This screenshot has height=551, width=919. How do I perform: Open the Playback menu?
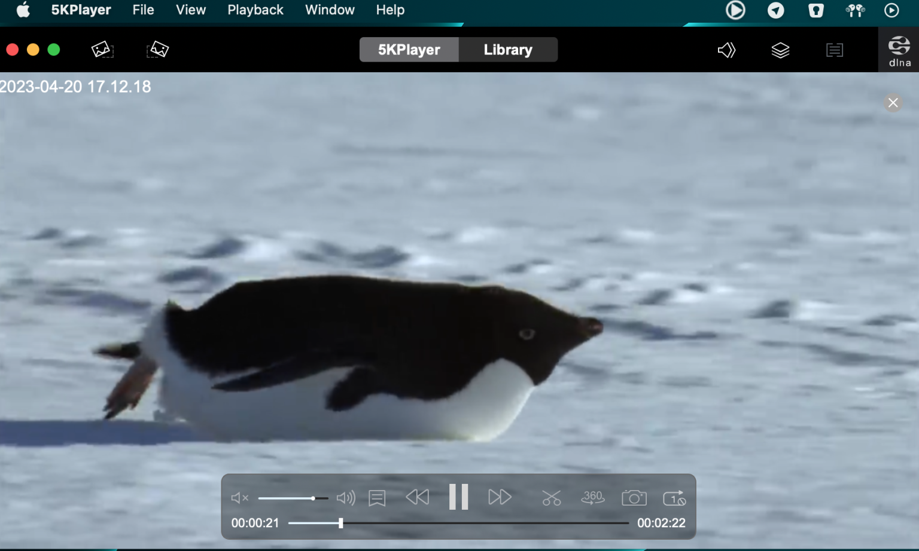click(255, 10)
